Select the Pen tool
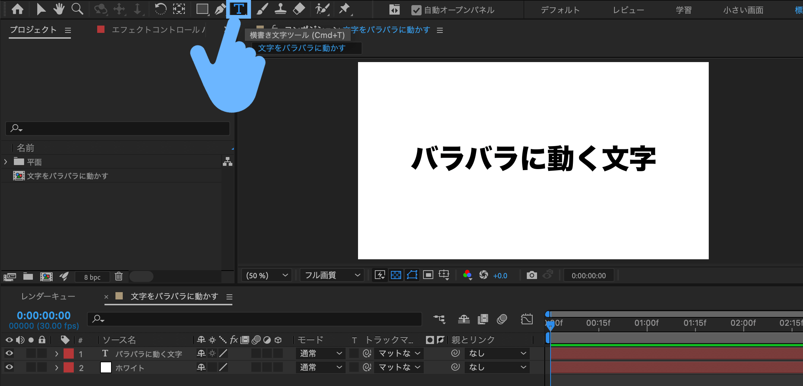This screenshot has width=803, height=386. click(220, 9)
